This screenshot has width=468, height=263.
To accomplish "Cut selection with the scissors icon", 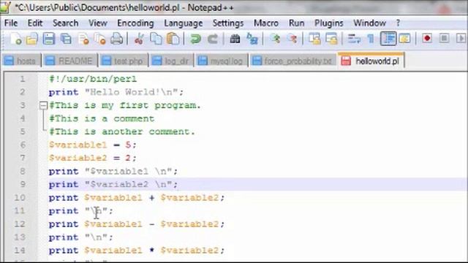I will tap(139, 39).
